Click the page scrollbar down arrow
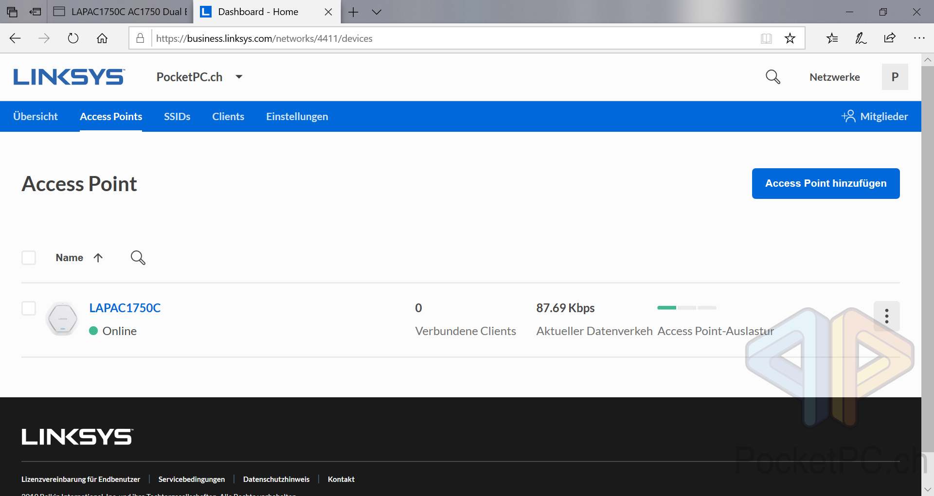Image resolution: width=934 pixels, height=496 pixels. pyautogui.click(x=928, y=490)
